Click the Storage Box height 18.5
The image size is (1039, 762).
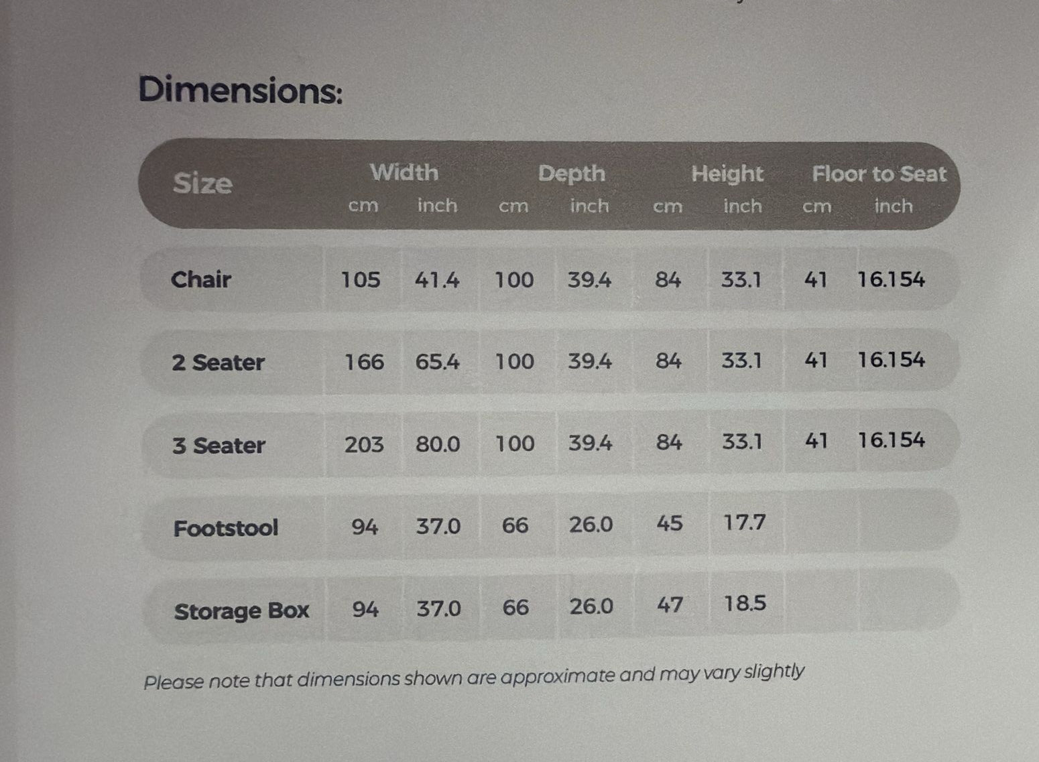click(x=744, y=604)
